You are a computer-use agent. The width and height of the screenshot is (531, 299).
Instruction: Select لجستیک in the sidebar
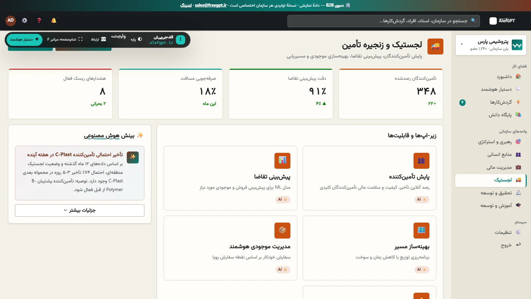click(x=491, y=180)
